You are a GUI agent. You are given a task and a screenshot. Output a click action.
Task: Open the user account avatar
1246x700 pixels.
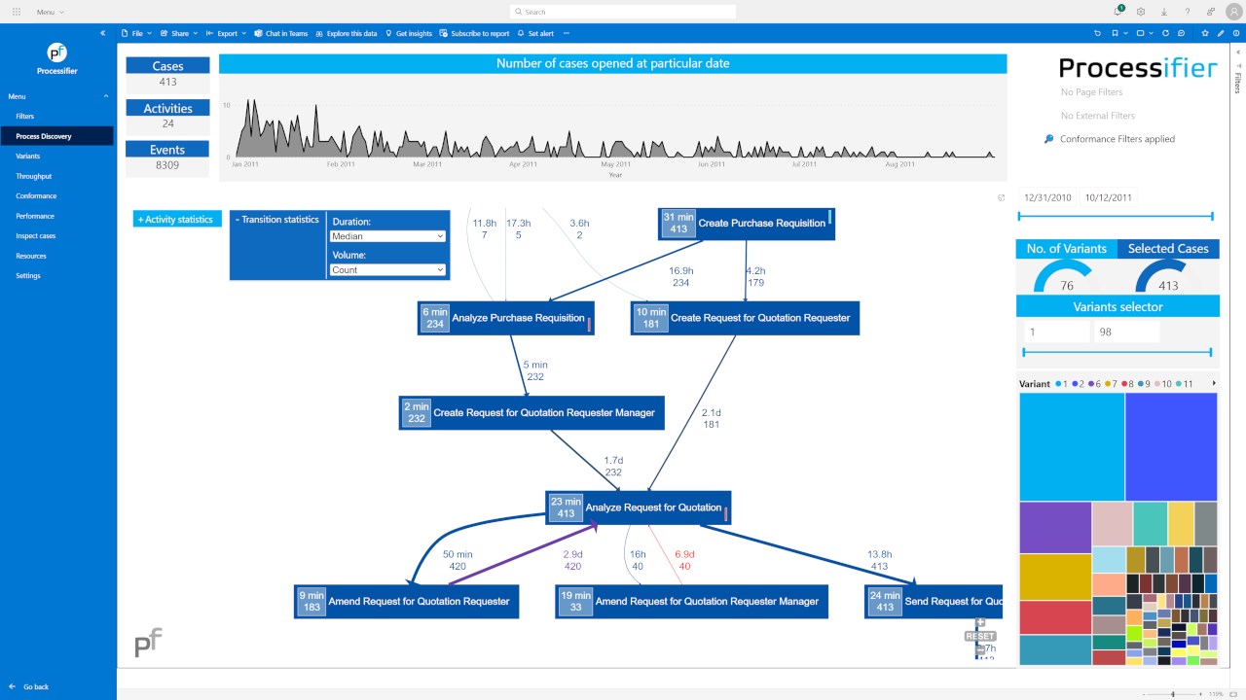(x=1233, y=12)
